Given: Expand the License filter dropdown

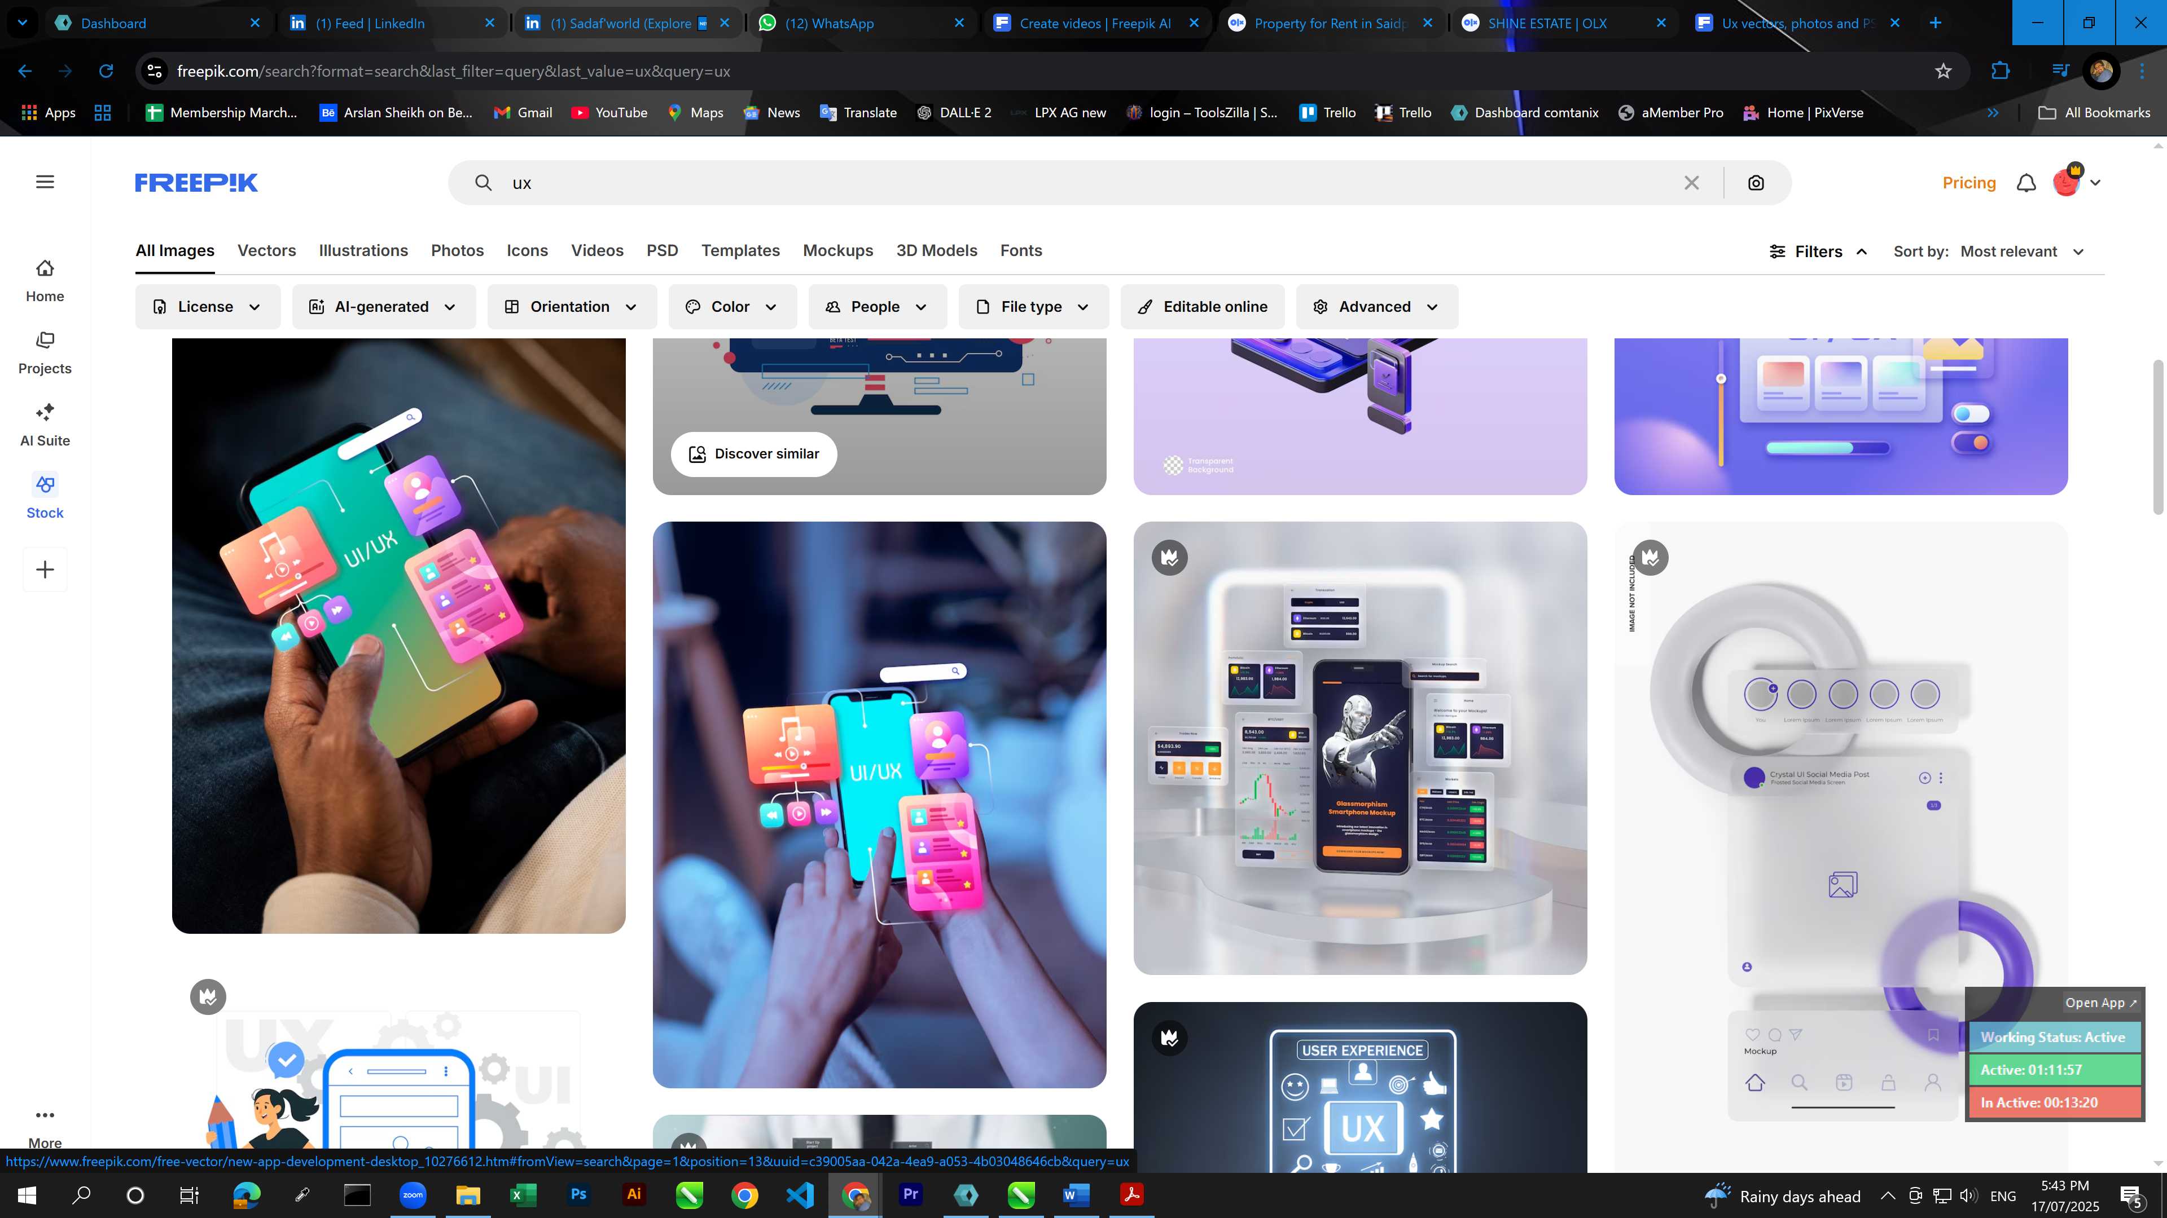Looking at the screenshot, I should (207, 307).
